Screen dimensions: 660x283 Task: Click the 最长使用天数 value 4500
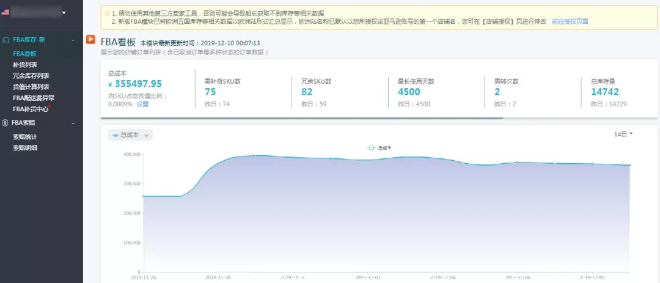click(409, 92)
